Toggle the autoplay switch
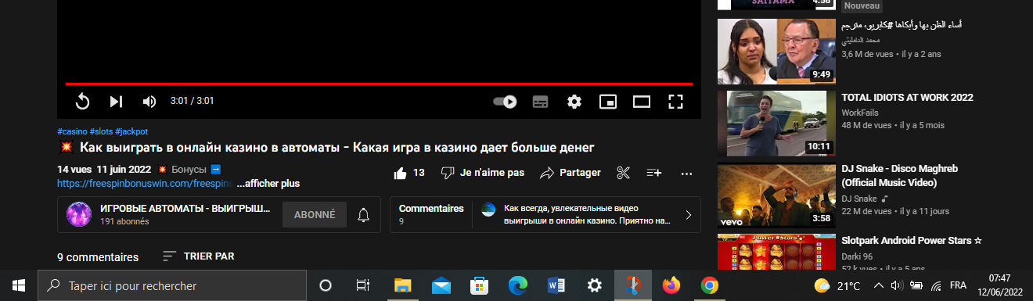 coord(506,102)
